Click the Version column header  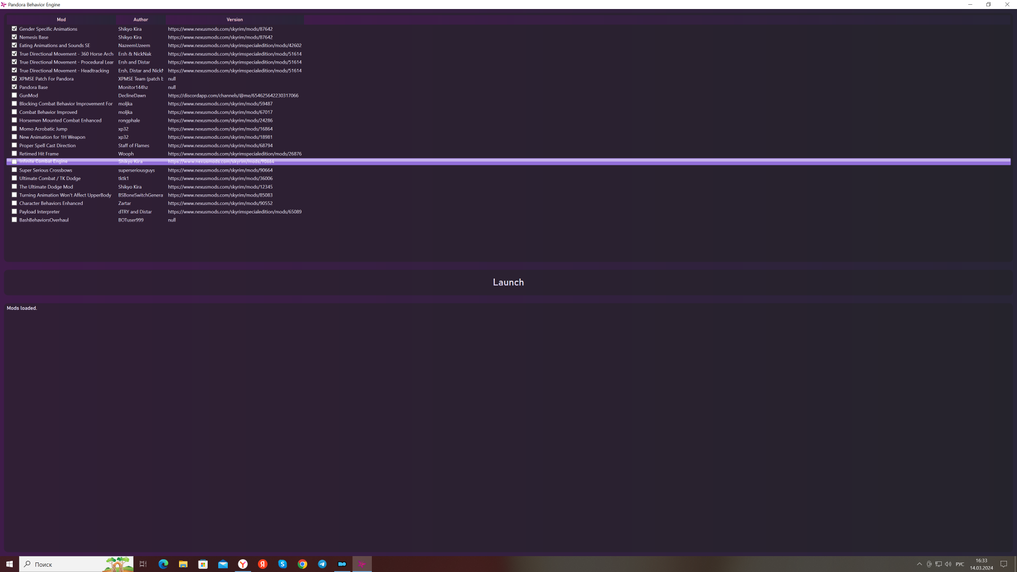[x=235, y=20]
